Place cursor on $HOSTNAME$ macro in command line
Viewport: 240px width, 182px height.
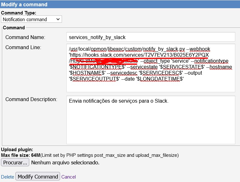tap(84, 73)
